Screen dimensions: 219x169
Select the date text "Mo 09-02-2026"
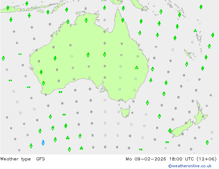click(x=146, y=159)
